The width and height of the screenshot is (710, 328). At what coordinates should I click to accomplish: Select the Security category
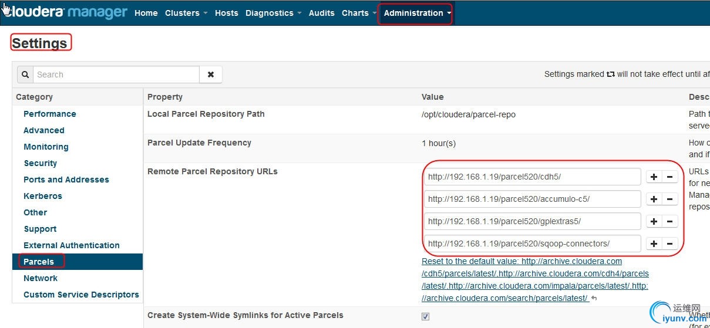coord(41,163)
